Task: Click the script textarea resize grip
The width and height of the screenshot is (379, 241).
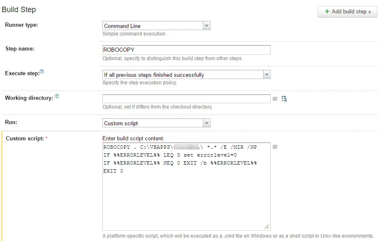Action: [267, 226]
